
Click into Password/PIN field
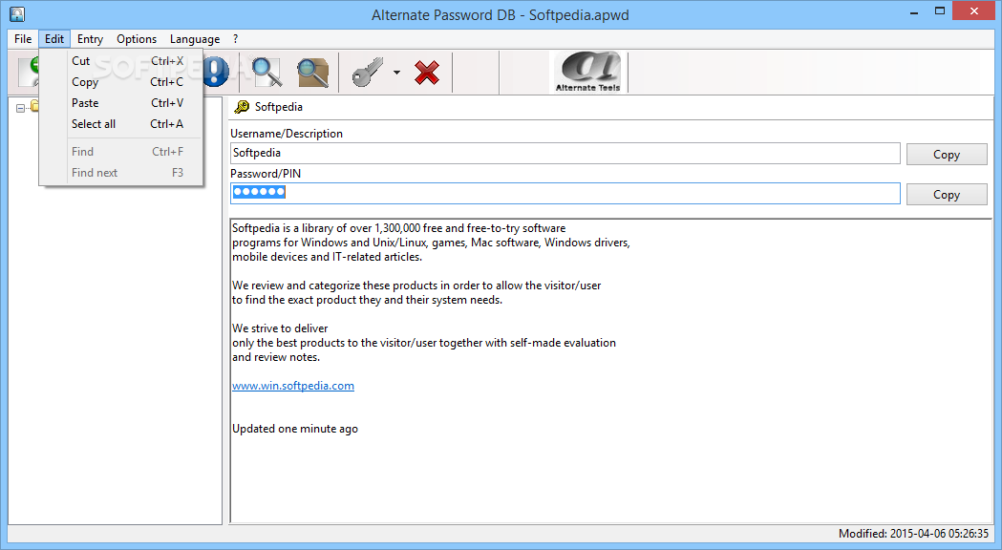pos(565,193)
